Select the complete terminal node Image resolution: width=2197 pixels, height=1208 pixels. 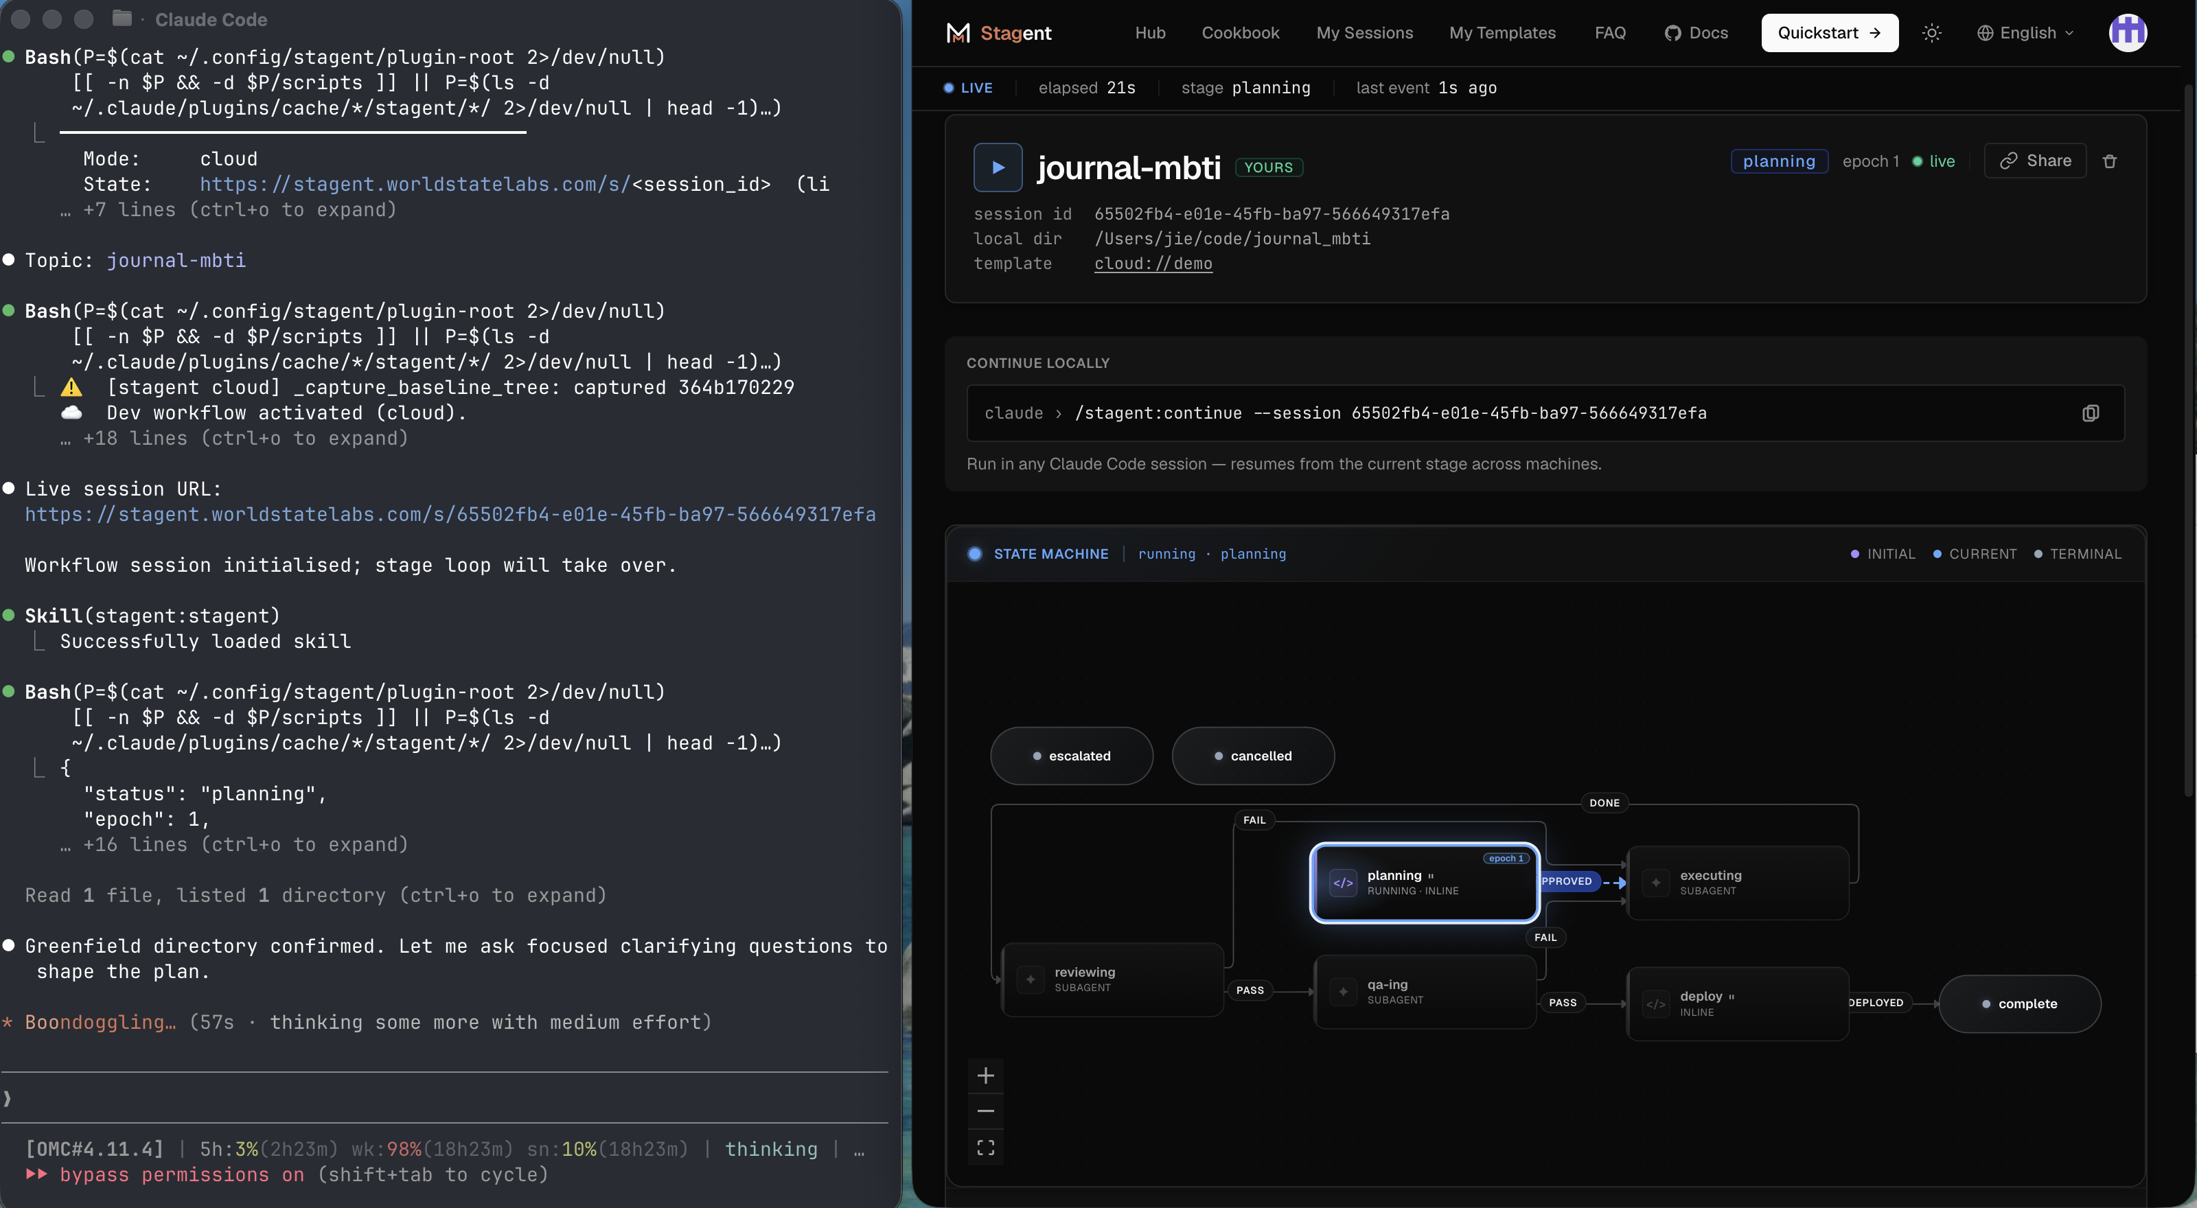click(x=2020, y=1003)
